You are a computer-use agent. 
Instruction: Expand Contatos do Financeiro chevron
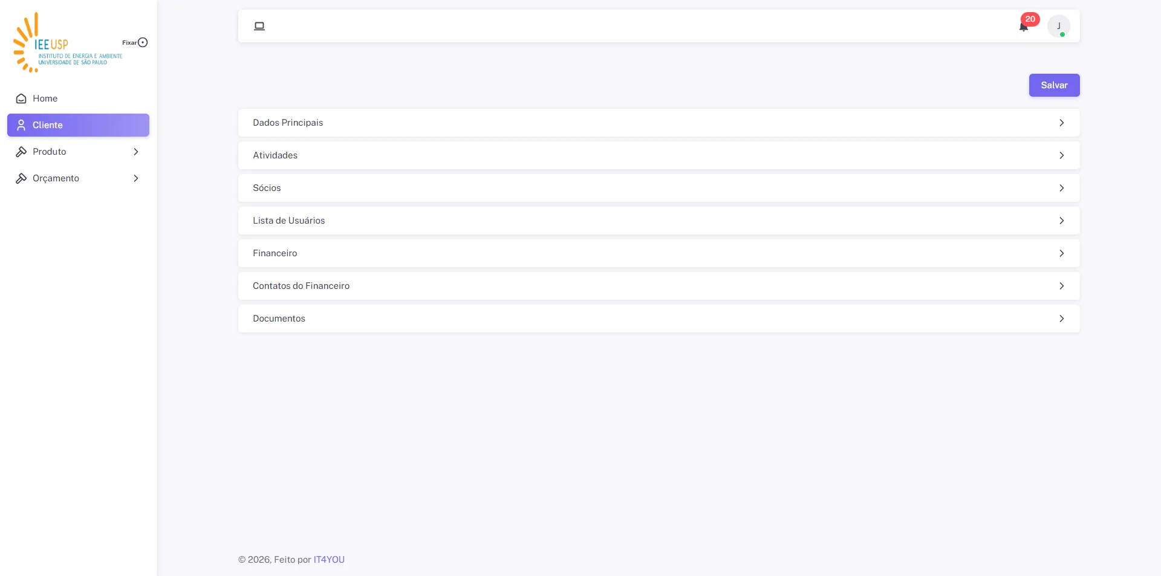click(1061, 286)
